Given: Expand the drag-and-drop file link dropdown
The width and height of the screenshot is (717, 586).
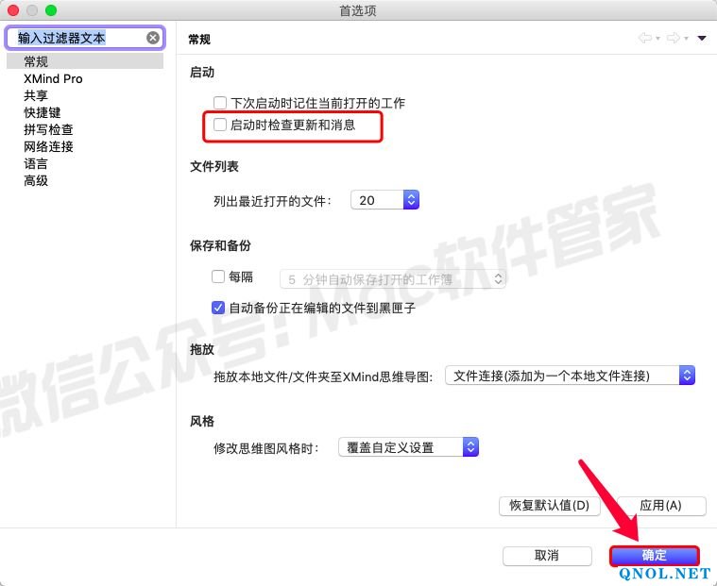Looking at the screenshot, I should [x=570, y=376].
